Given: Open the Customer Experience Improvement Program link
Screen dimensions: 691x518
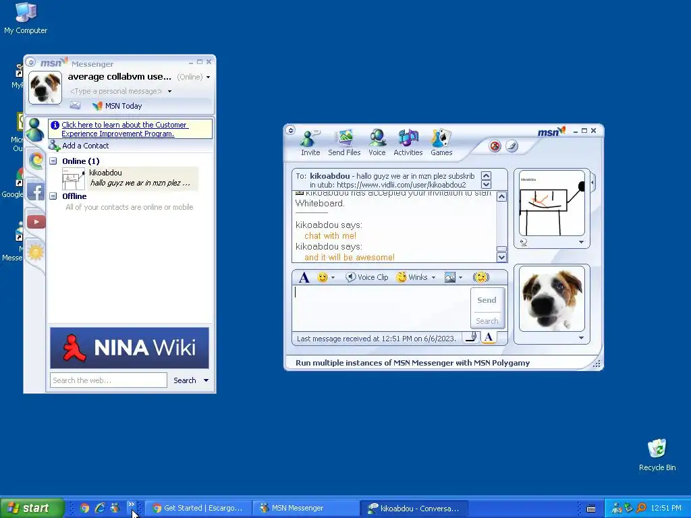Looking at the screenshot, I should [125, 129].
